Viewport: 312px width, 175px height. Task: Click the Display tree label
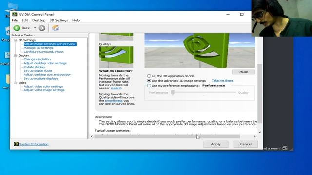(x=24, y=56)
